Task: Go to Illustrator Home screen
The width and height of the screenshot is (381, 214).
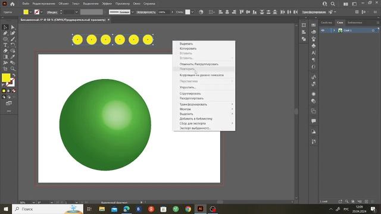Action: click(13, 4)
